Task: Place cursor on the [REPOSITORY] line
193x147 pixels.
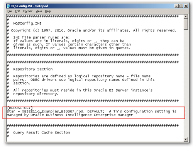Action: click(20, 108)
